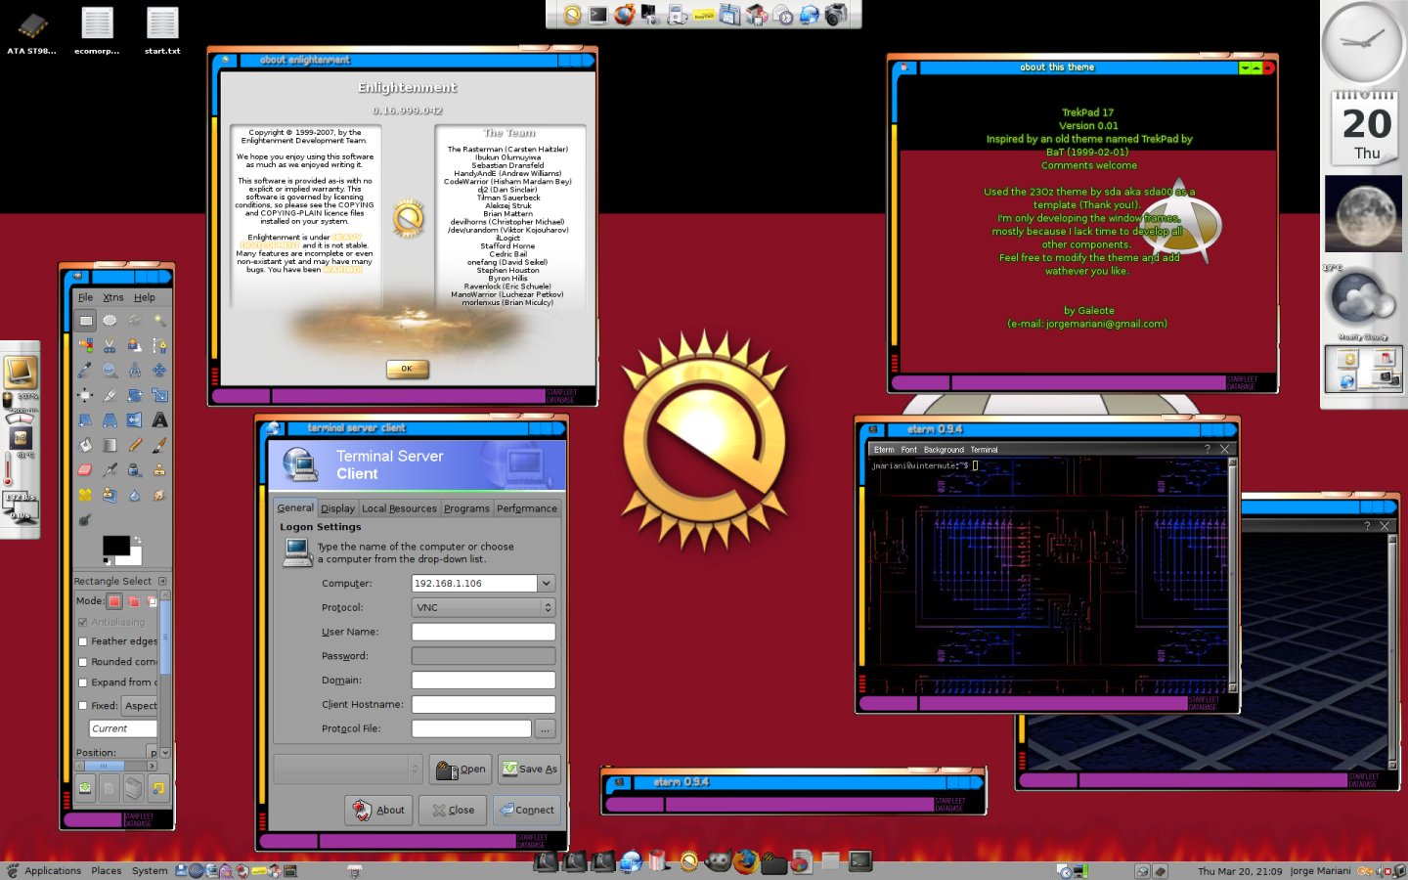Click OK in the about Enlightenment dialog

click(407, 369)
